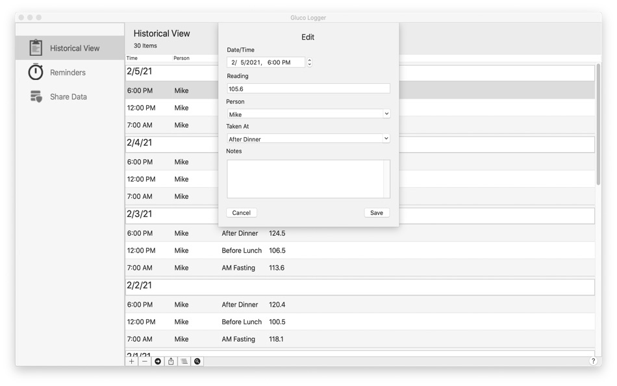Click the list view icon
Viewport: 617px width, 386px height.
pyautogui.click(x=183, y=361)
